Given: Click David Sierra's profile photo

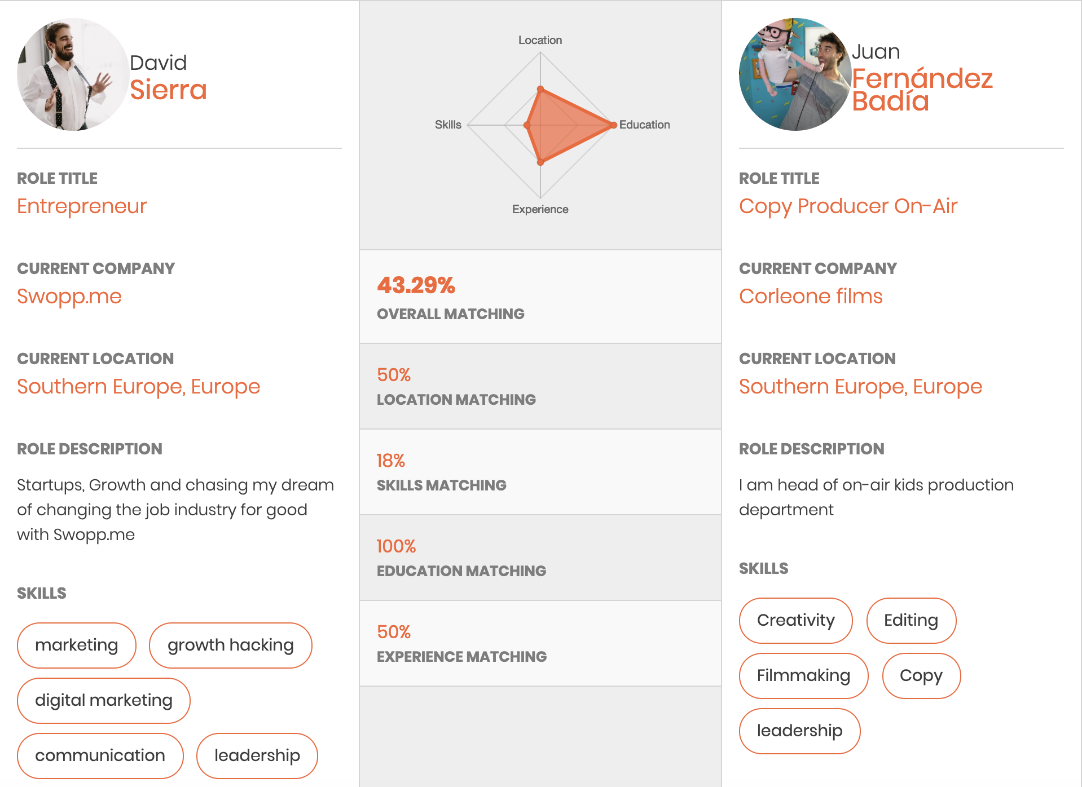Looking at the screenshot, I should (x=73, y=74).
